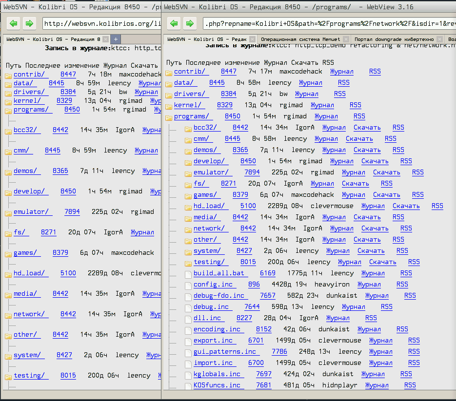The image size is (456, 401).
Task: Click the forward arrow in the right window
Action: [x=189, y=23]
